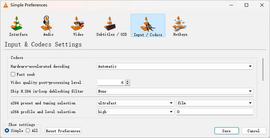The height and width of the screenshot is (138, 270).
Task: Open Hardware-accelerated decoding dropdown
Action: point(175,66)
